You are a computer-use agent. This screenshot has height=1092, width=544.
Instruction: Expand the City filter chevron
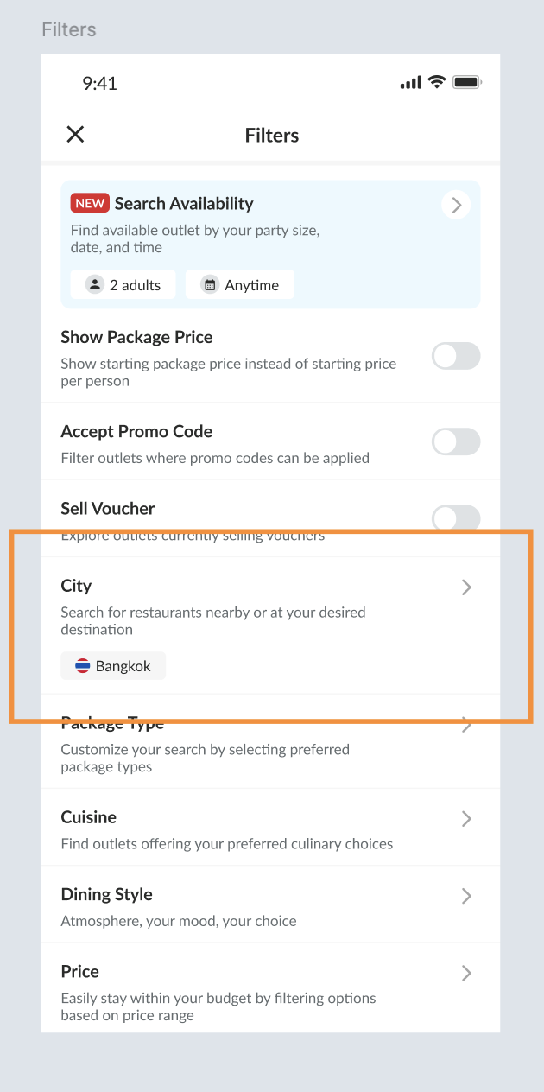tap(466, 587)
